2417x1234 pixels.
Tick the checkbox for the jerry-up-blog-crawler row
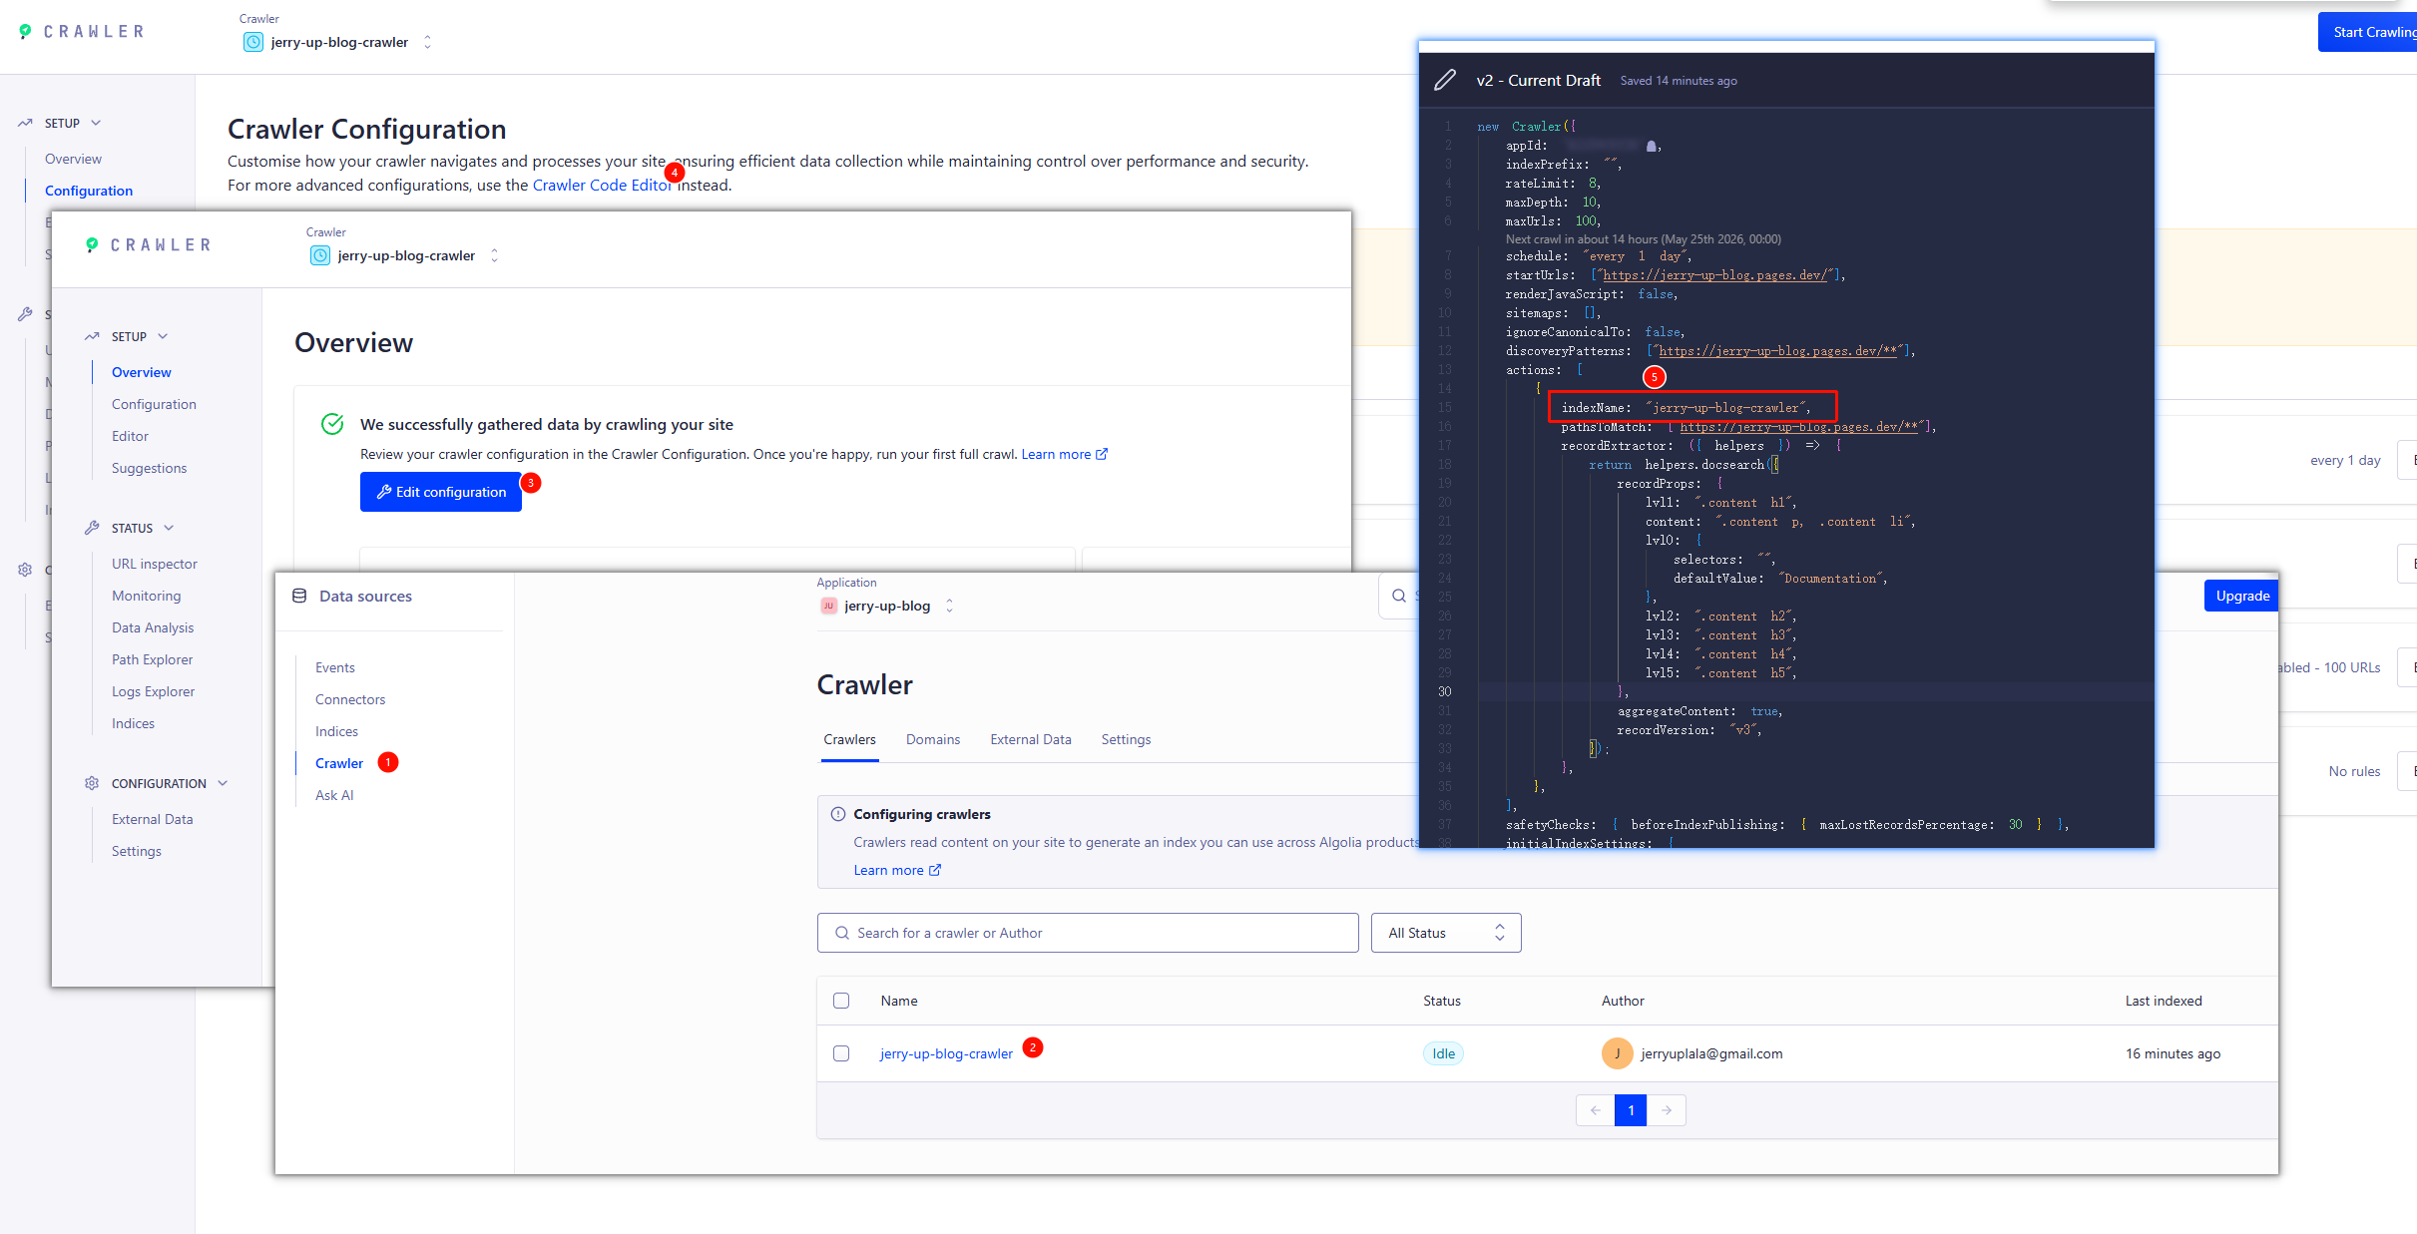click(x=841, y=1053)
